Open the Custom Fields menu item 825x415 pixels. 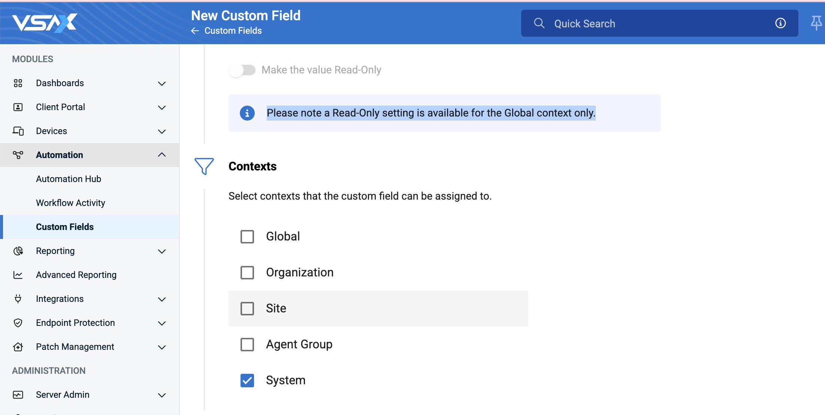pos(64,227)
